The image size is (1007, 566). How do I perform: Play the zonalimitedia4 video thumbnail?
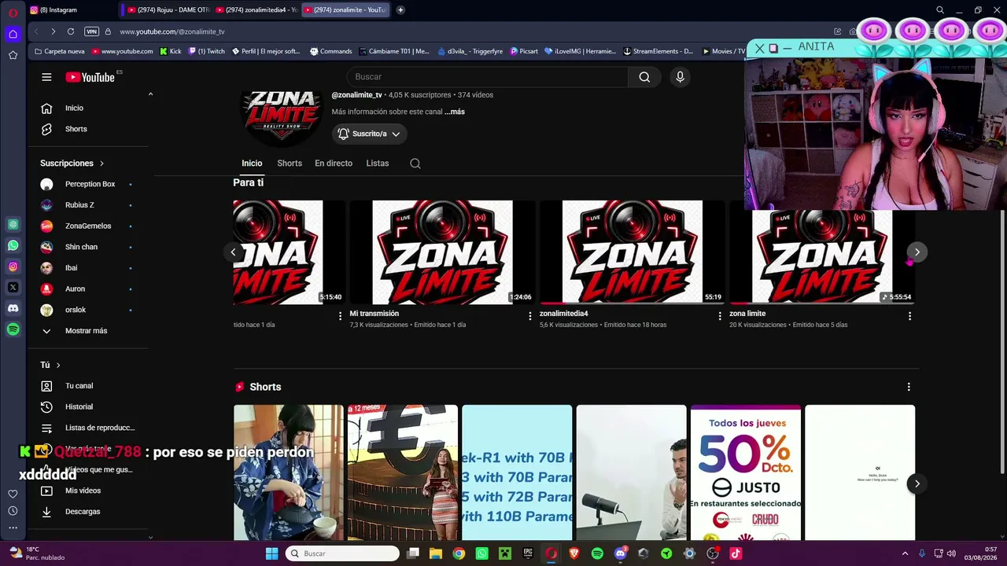point(632,252)
